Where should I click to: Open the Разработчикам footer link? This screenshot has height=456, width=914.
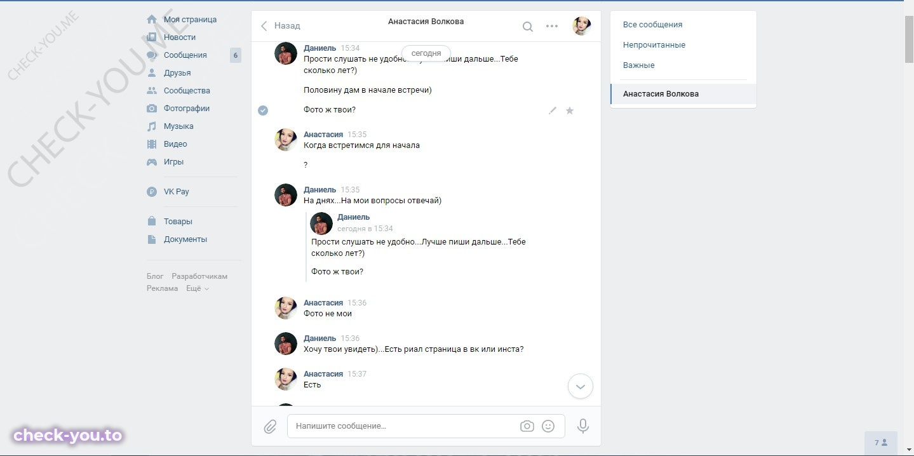click(199, 276)
